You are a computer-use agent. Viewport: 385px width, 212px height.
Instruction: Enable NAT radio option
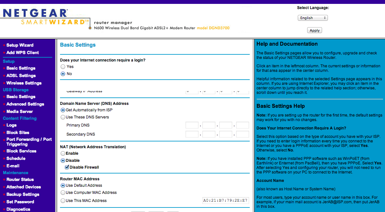coord(63,153)
